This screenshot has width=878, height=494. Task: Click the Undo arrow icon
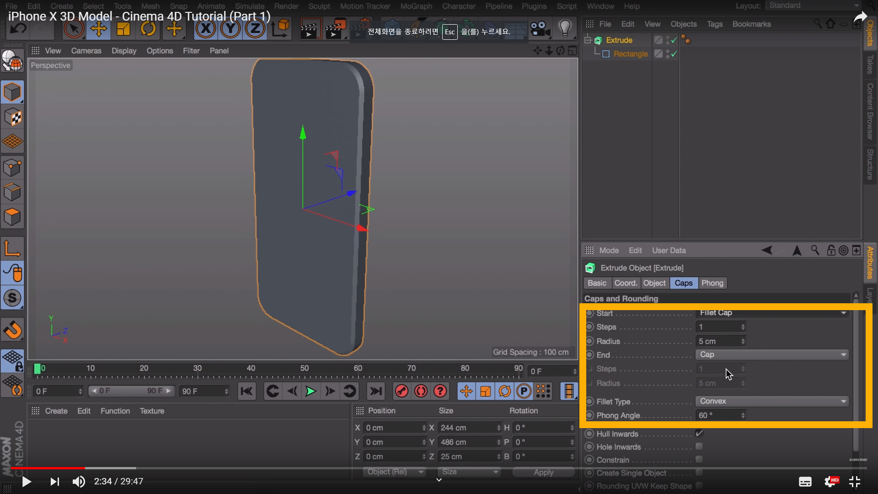point(18,29)
